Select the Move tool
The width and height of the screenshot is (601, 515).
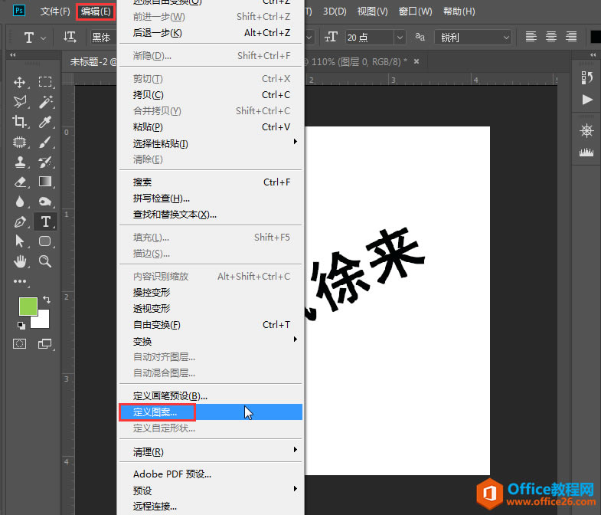pos(20,82)
